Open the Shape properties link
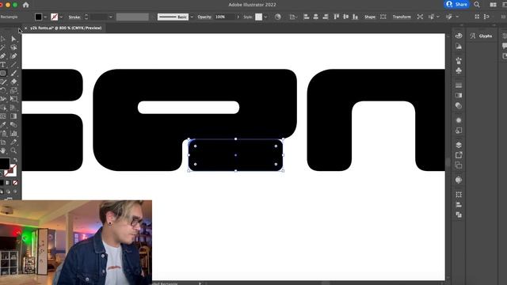The height and width of the screenshot is (285, 507). click(370, 17)
